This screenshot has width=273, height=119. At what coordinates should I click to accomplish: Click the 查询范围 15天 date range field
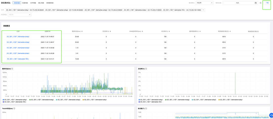(x=240, y=3)
